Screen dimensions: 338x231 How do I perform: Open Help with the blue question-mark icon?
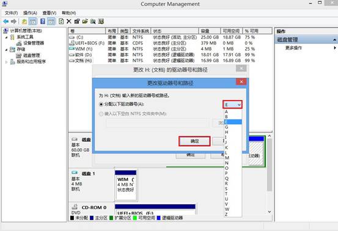[x=43, y=21]
